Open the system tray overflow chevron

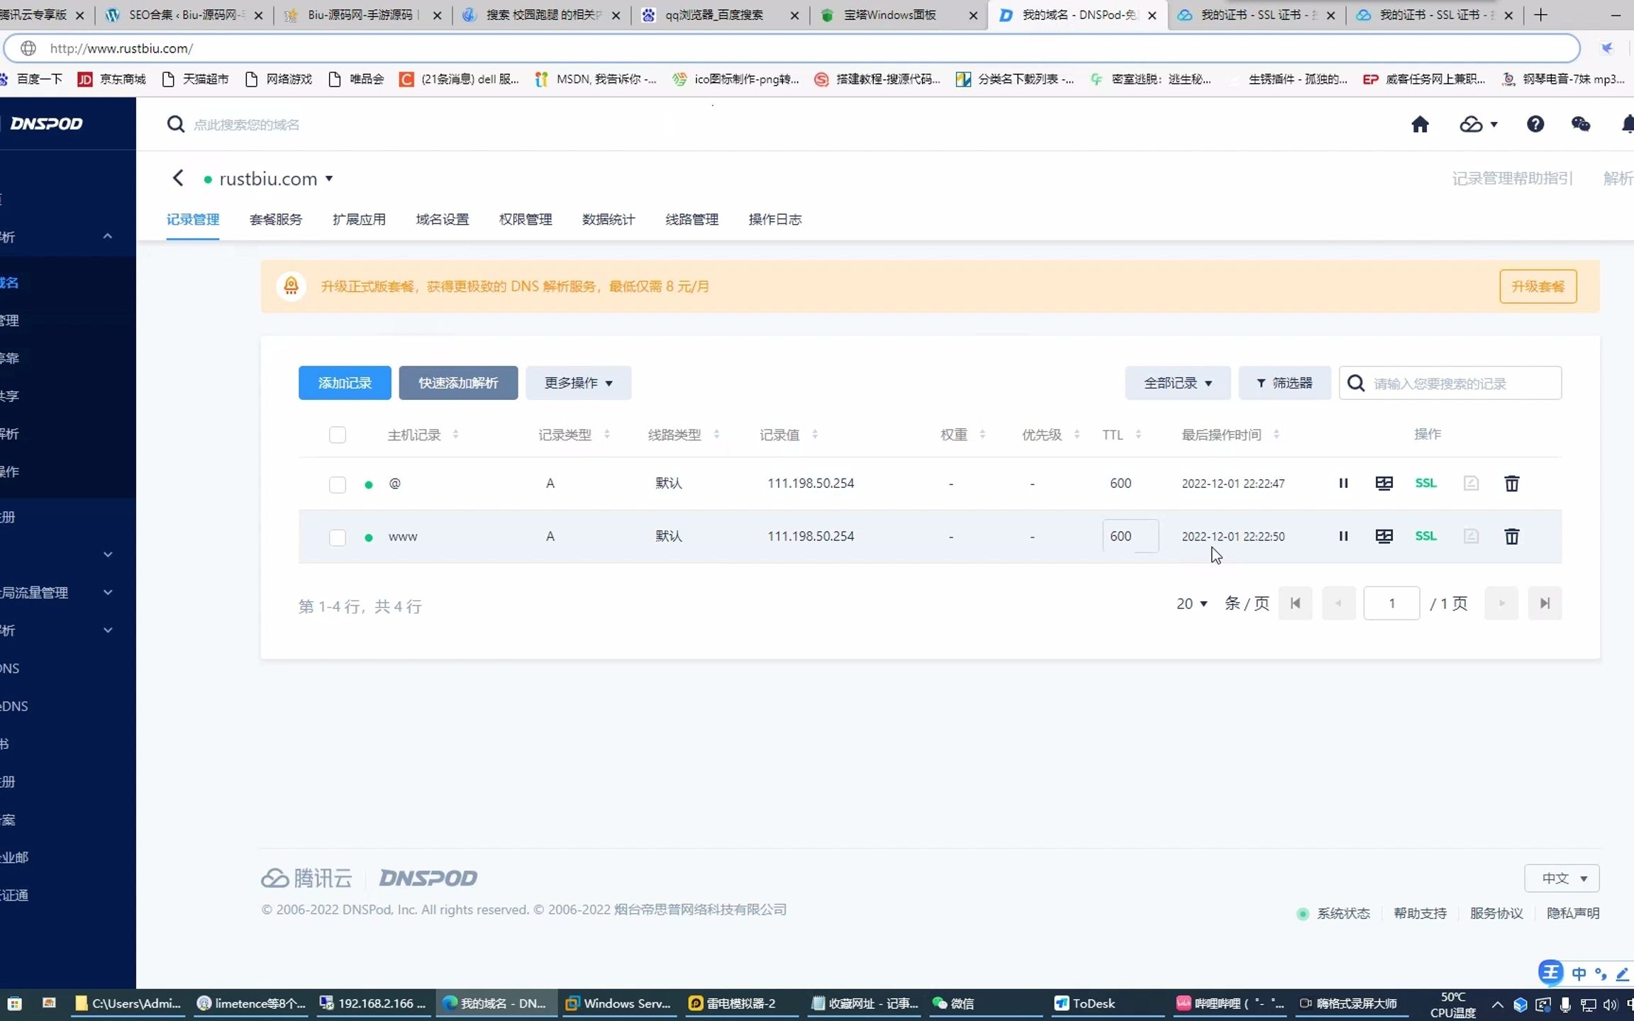[1497, 1004]
